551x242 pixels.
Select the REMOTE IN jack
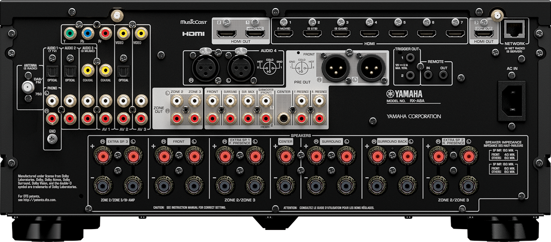click(428, 74)
